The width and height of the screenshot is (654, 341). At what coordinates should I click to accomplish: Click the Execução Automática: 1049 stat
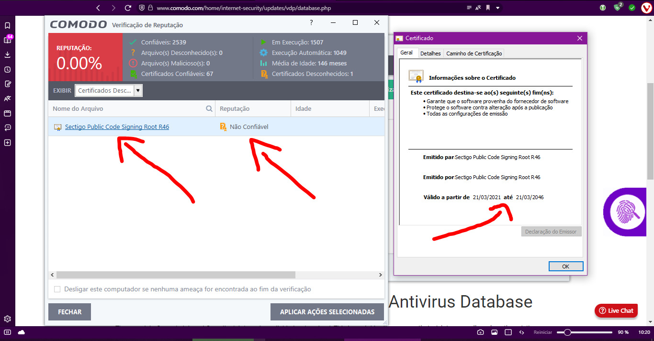[x=303, y=53]
